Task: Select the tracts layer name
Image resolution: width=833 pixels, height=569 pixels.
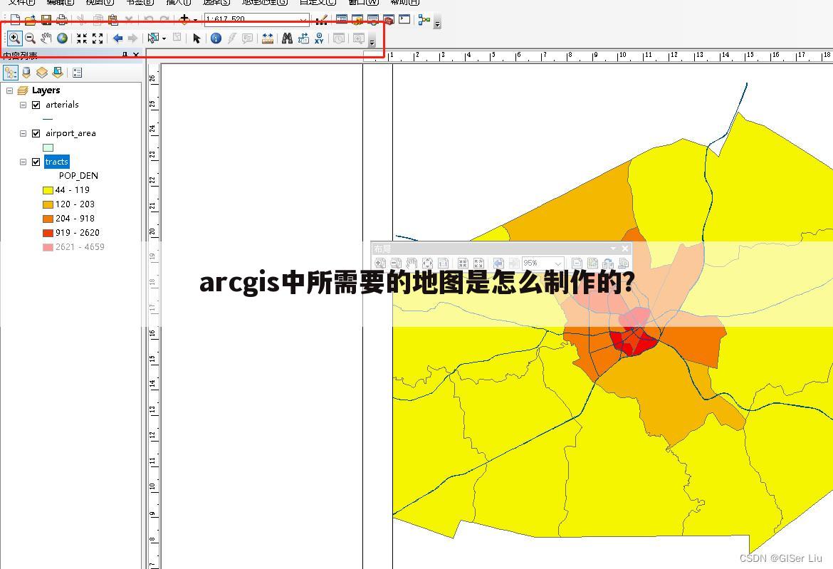Action: [56, 162]
